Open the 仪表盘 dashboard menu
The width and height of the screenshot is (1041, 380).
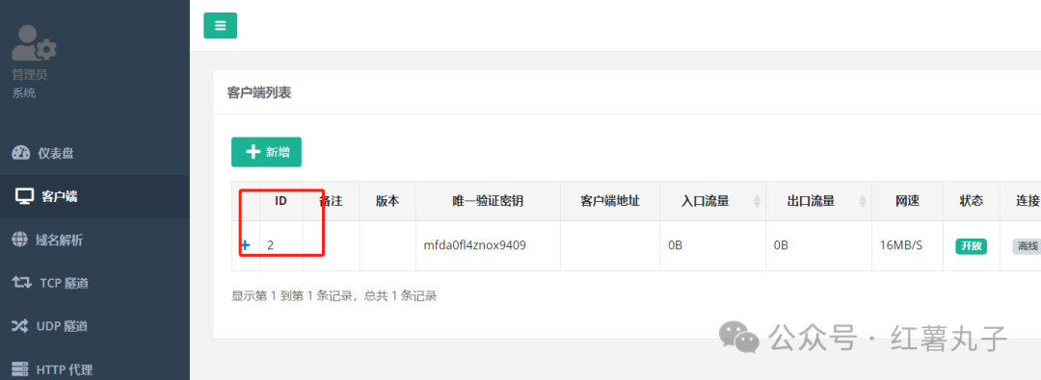[x=94, y=153]
